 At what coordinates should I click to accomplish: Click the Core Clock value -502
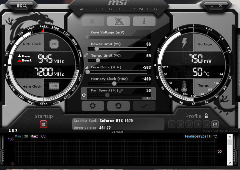pos(147,67)
